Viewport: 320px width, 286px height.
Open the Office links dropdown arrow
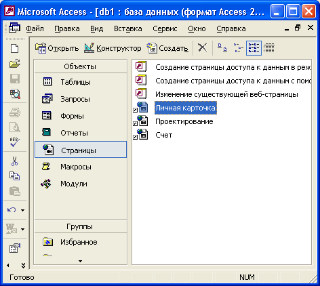(22, 229)
